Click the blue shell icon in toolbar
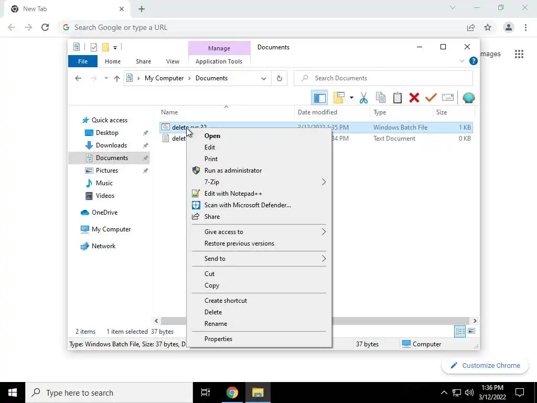 click(x=468, y=98)
